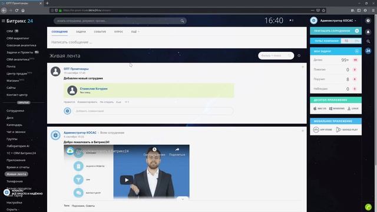Click Не следить under the new employee post
The height and width of the screenshot is (212, 377).
[x=107, y=102]
